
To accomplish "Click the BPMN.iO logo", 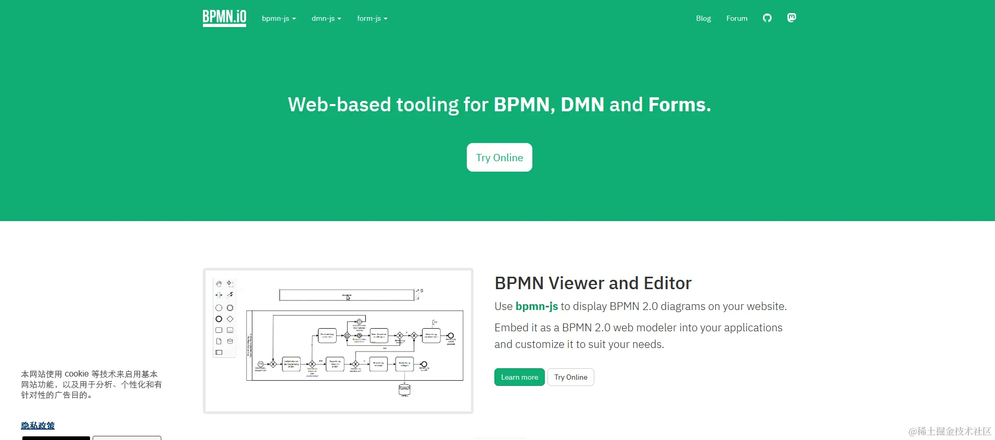I will coord(224,18).
